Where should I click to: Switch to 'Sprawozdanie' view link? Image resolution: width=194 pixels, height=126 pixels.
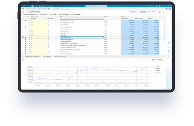[143, 12]
